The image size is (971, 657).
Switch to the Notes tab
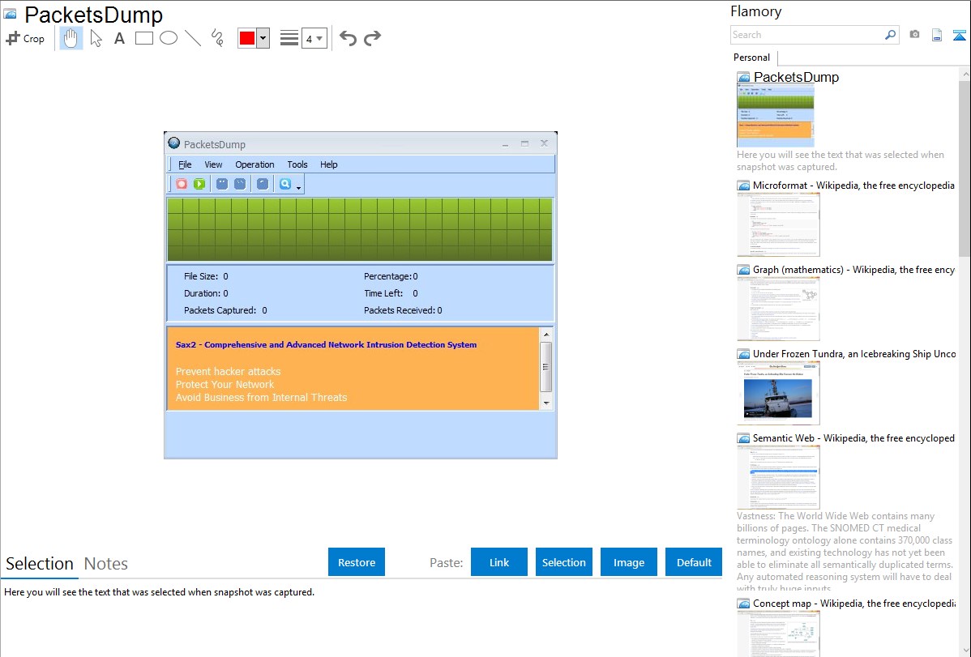pyautogui.click(x=106, y=564)
